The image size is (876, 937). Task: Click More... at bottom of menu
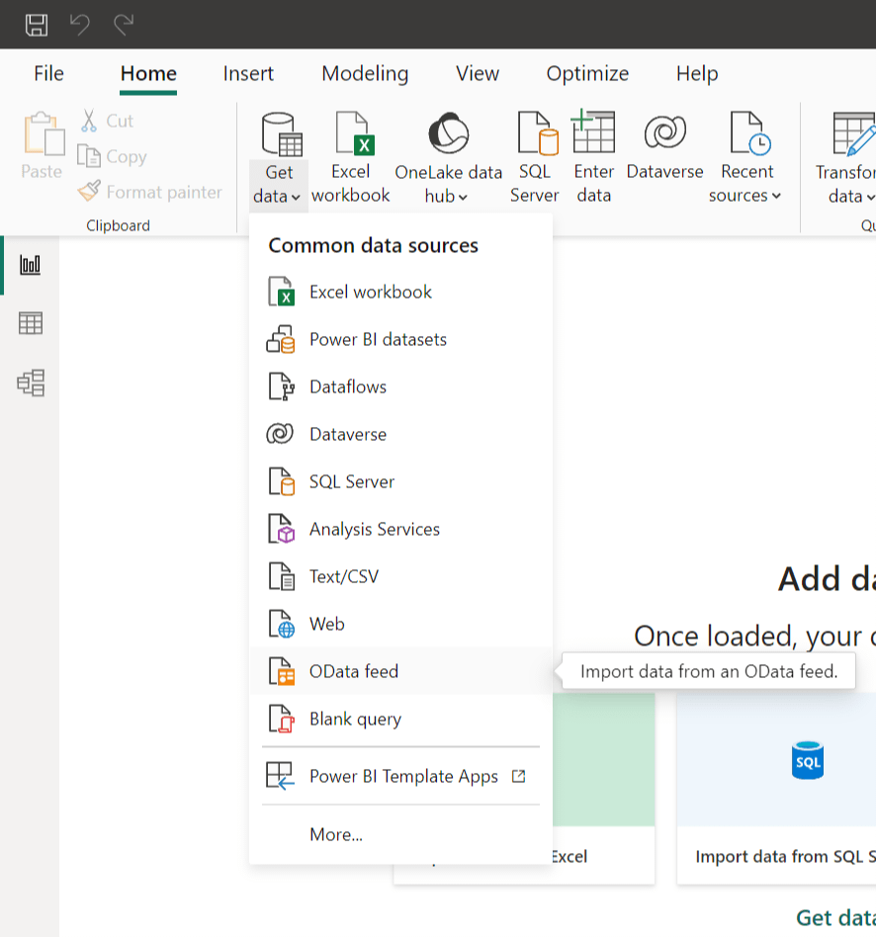point(400,834)
